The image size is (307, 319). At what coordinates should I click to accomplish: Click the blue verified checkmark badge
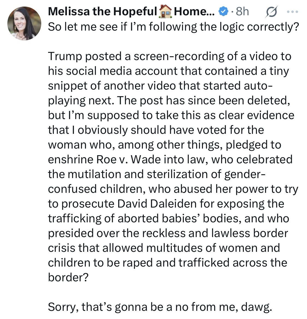point(224,11)
